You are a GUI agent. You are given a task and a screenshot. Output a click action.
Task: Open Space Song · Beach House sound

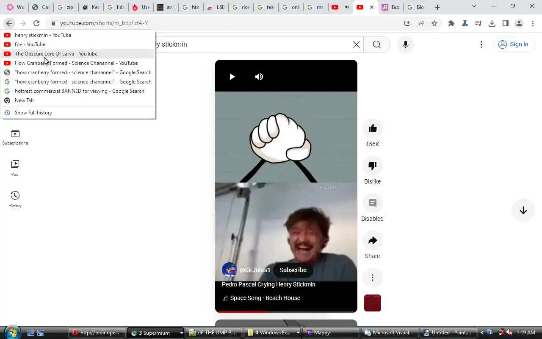(265, 298)
